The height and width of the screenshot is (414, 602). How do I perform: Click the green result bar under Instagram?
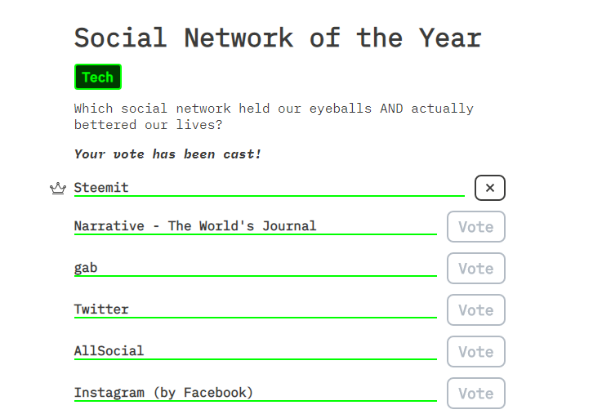[x=256, y=401]
